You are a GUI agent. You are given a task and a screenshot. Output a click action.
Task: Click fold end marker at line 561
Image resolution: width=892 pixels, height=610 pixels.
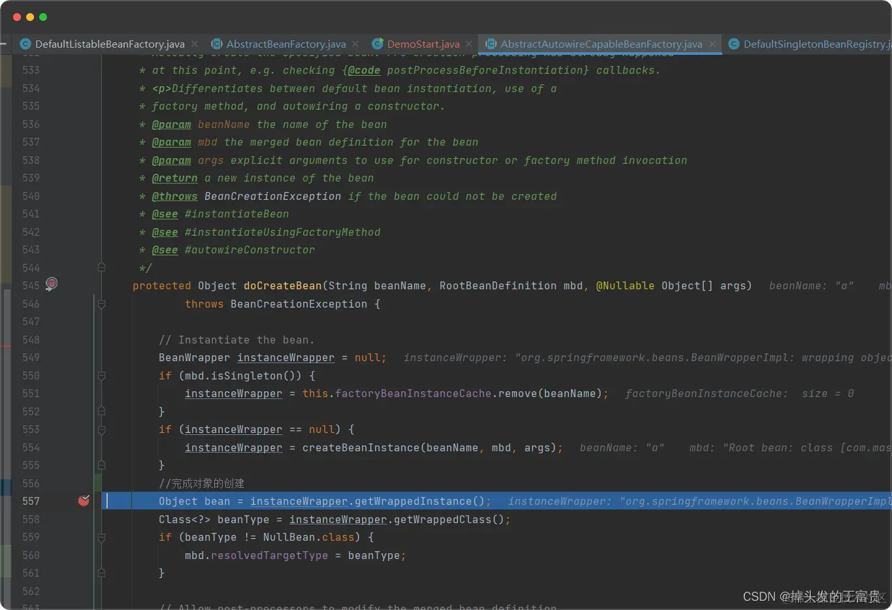pyautogui.click(x=101, y=573)
